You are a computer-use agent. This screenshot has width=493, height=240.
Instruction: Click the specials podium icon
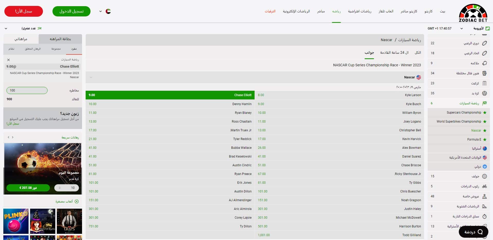(485, 196)
